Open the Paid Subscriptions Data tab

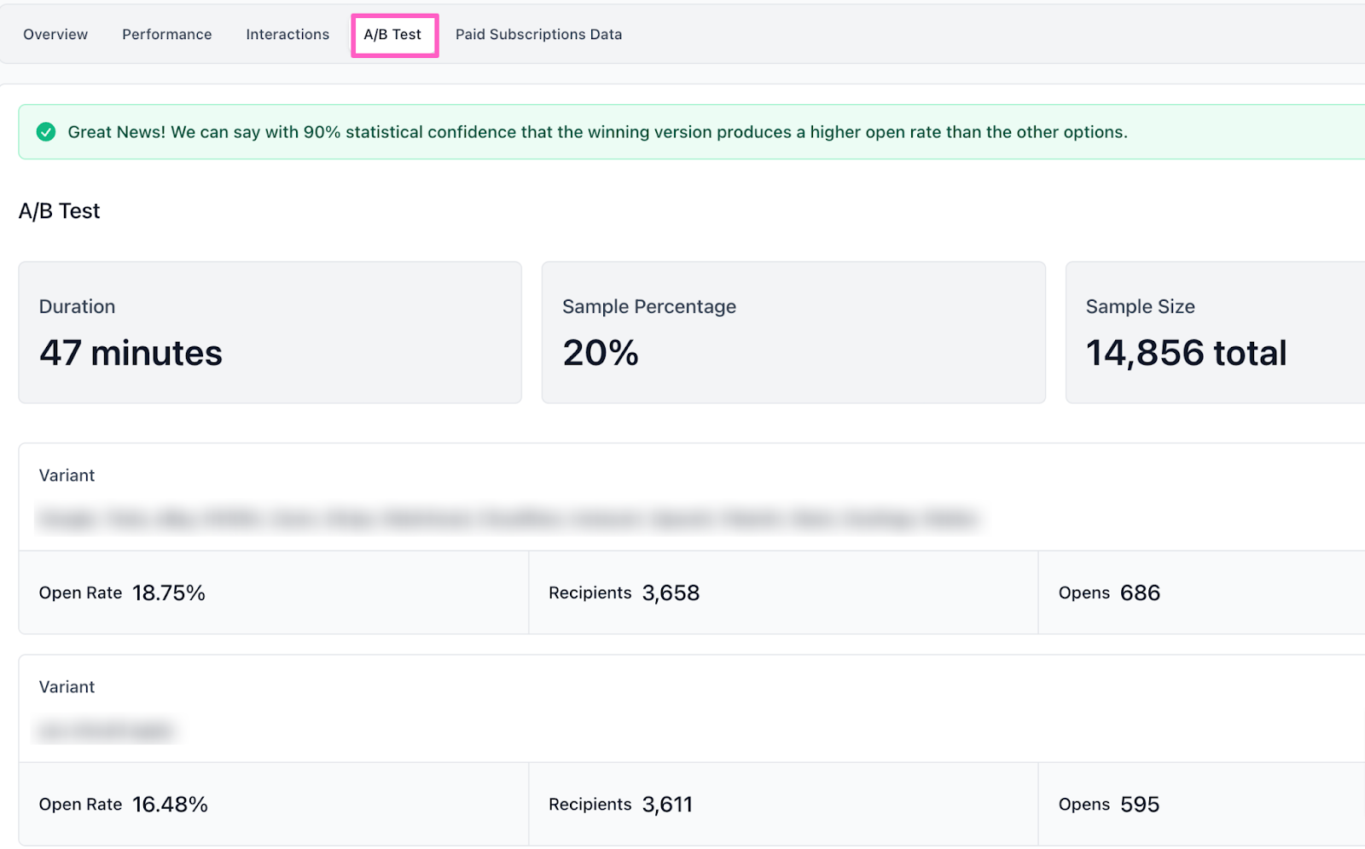coord(538,35)
